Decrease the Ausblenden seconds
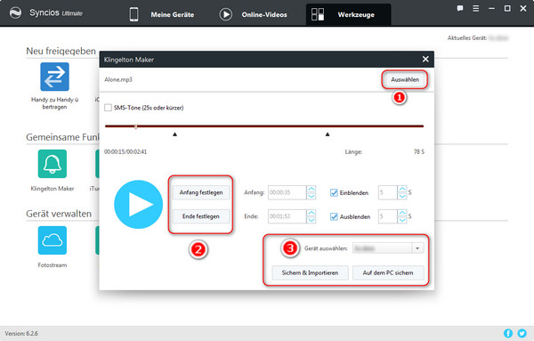 pyautogui.click(x=402, y=220)
